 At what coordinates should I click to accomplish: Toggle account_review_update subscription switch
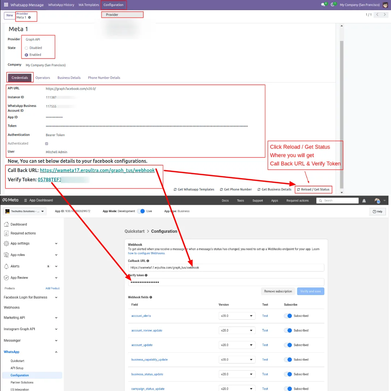click(x=288, y=331)
